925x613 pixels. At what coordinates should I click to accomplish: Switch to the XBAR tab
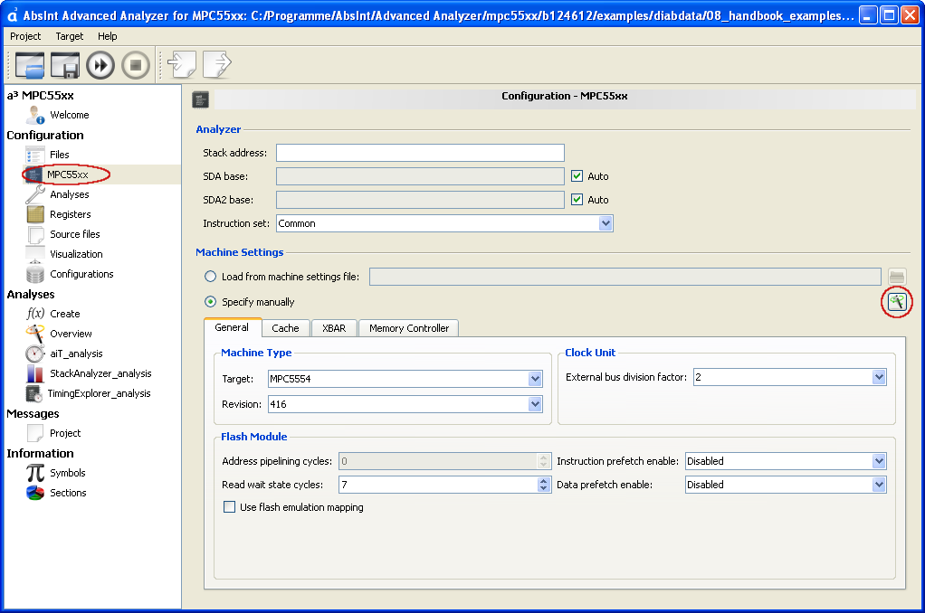click(334, 328)
